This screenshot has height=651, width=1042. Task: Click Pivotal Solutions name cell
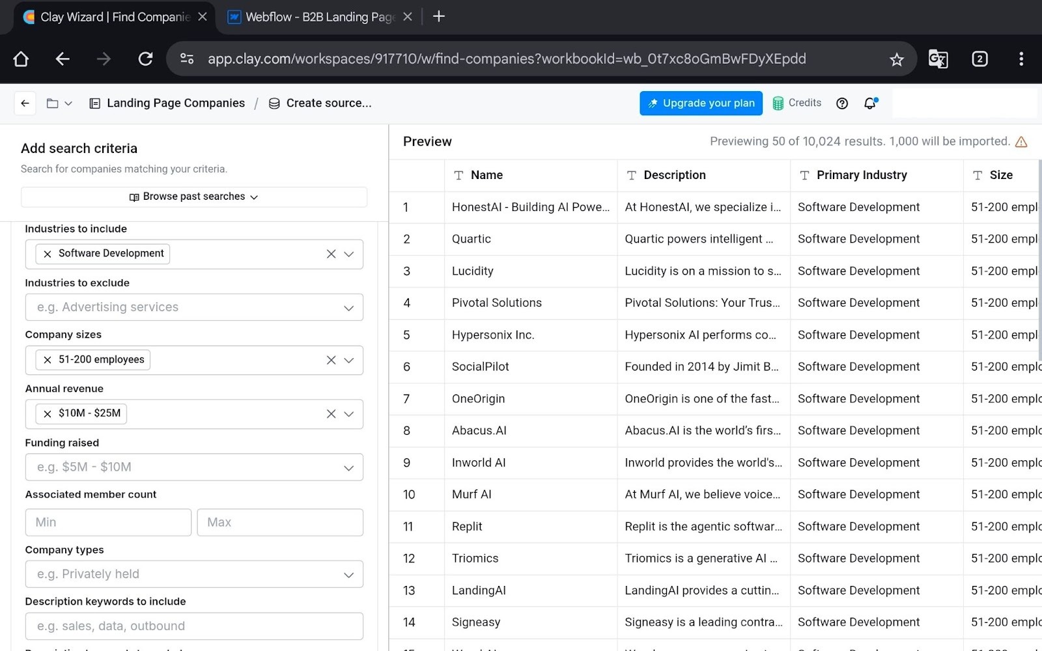[x=531, y=303]
